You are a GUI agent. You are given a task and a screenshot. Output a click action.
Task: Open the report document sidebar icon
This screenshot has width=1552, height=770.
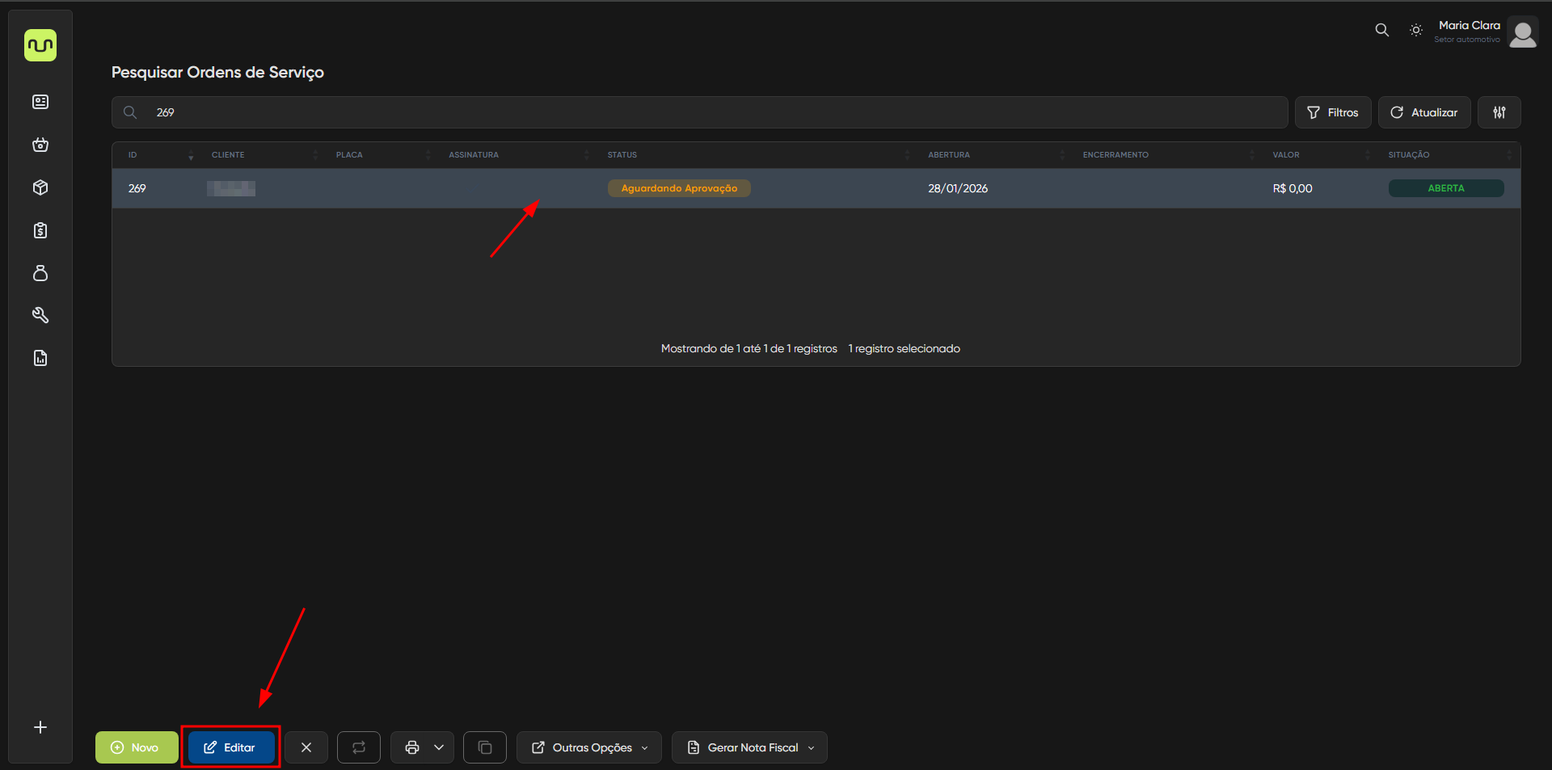[x=40, y=358]
